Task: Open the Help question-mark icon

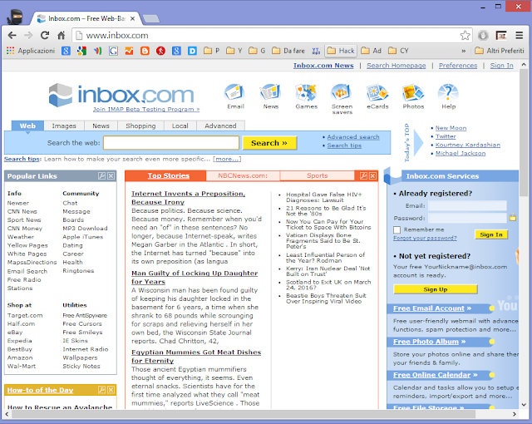Action: pos(448,92)
